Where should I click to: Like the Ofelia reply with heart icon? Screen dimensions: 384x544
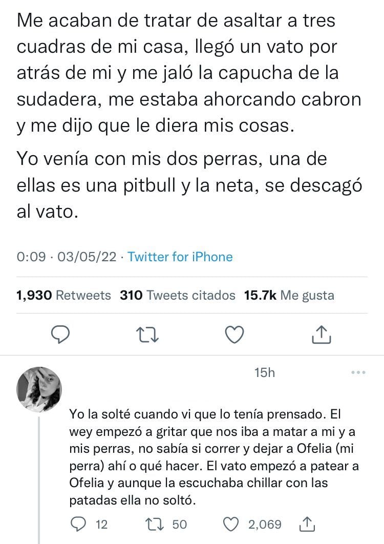point(233,524)
